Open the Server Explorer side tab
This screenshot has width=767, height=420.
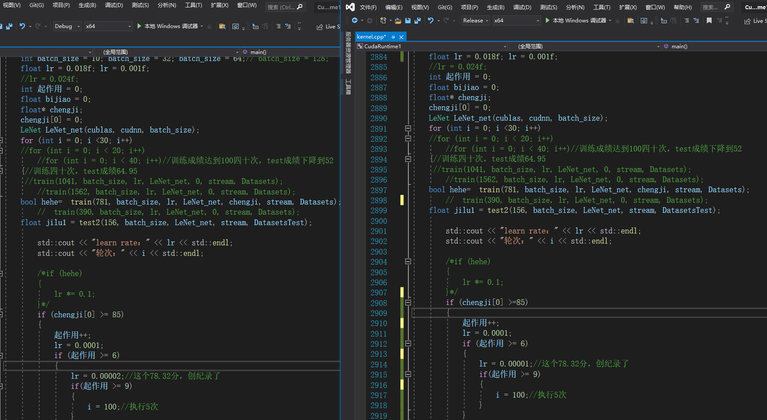(348, 52)
